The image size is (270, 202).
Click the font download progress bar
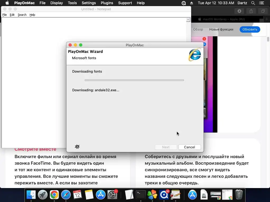(x=134, y=80)
